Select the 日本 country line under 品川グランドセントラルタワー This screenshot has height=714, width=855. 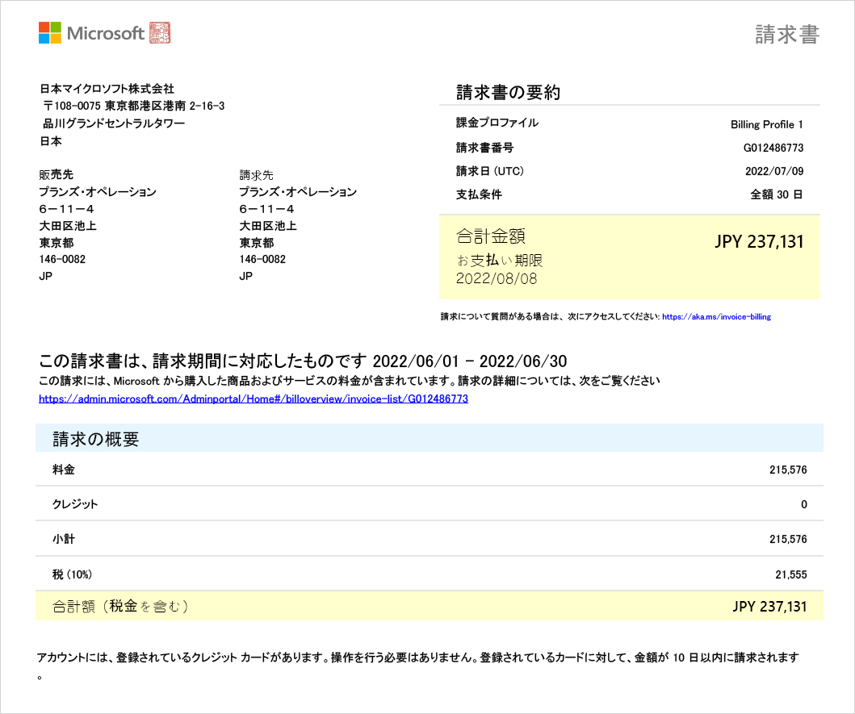pos(51,140)
